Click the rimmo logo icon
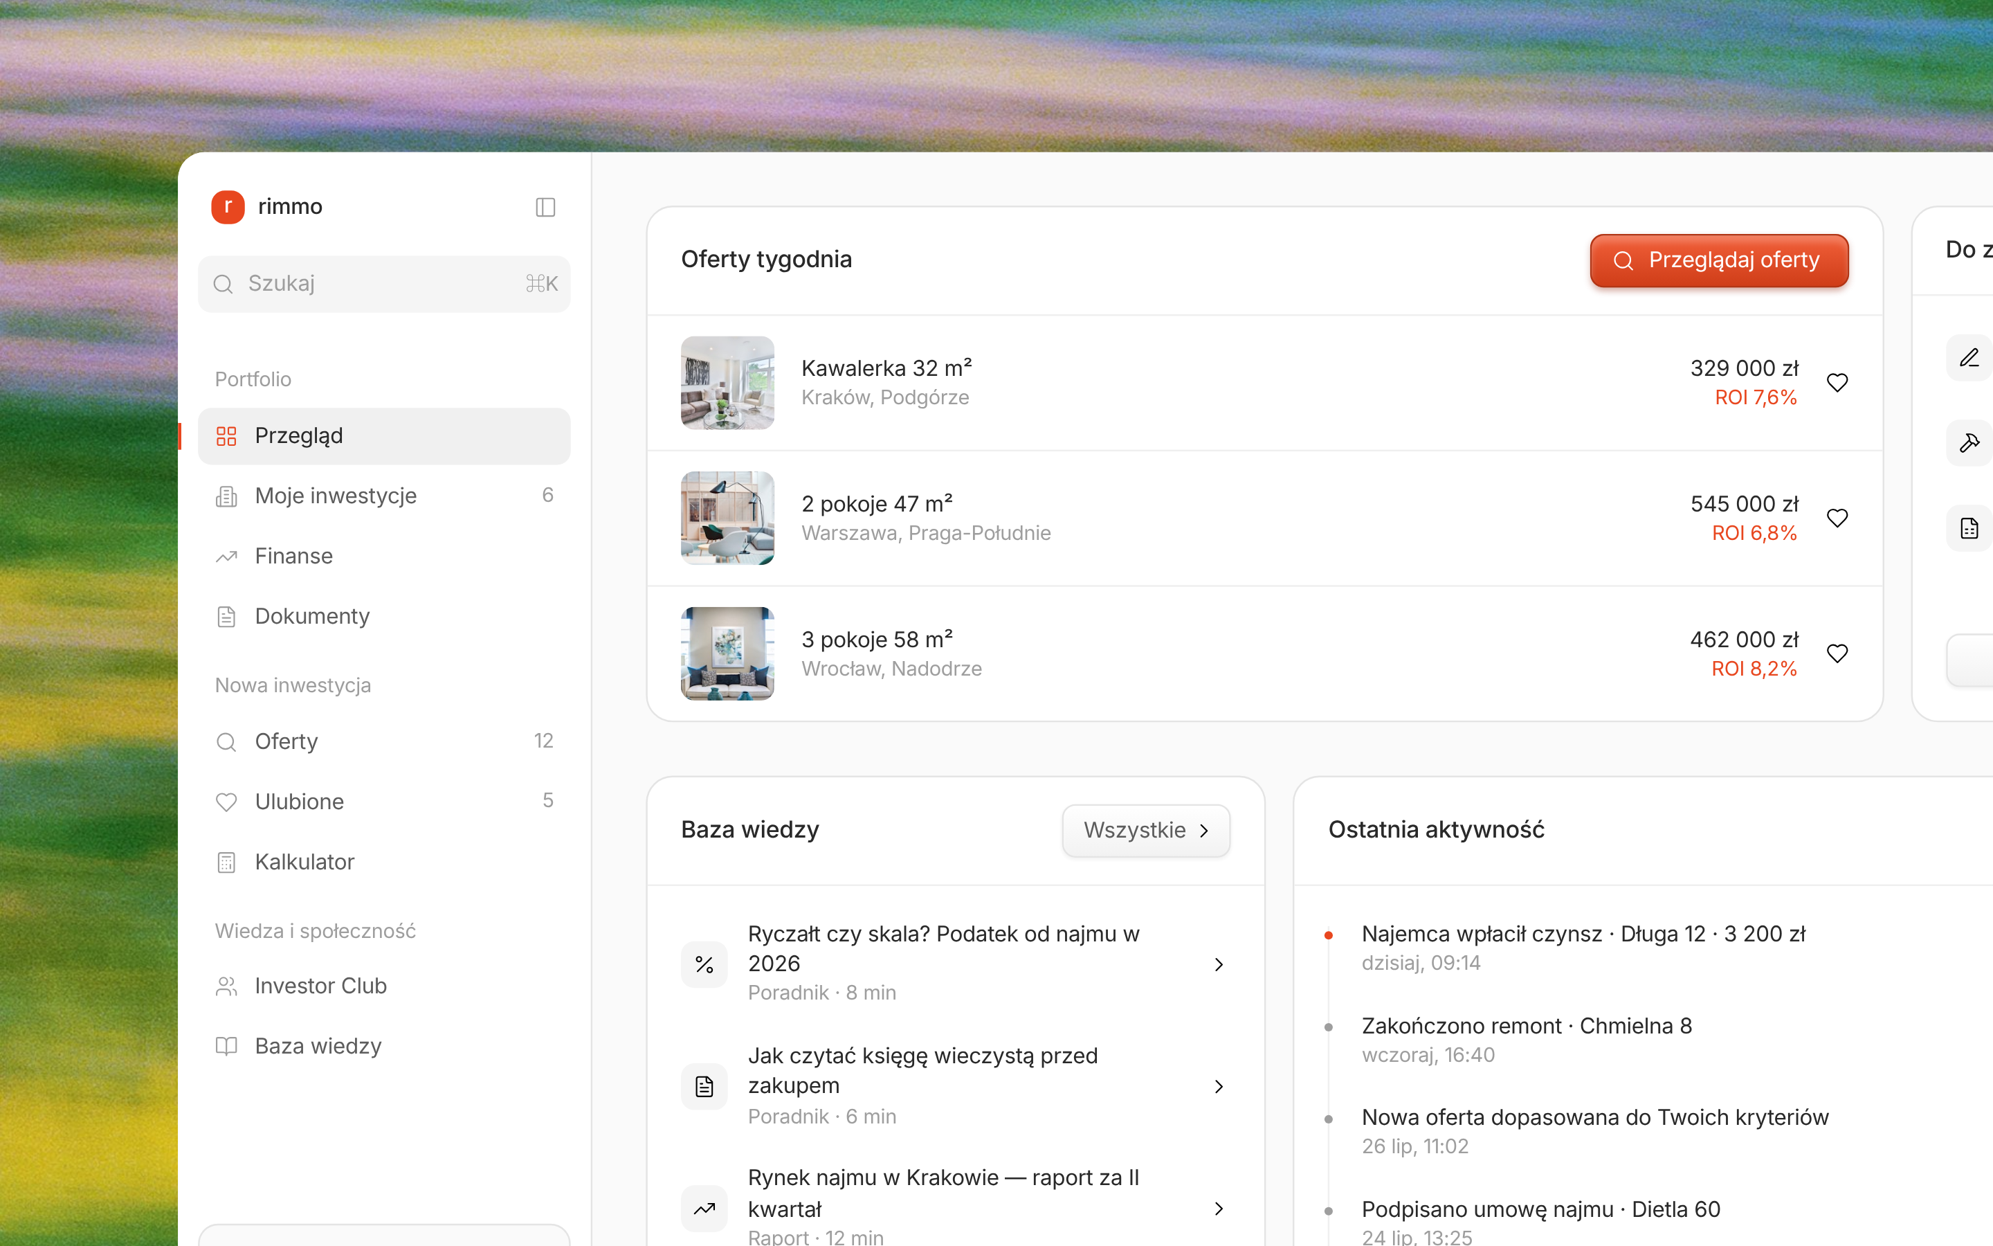 (x=227, y=207)
